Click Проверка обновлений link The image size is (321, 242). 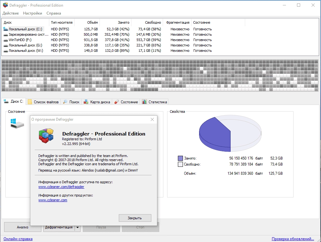[293, 239]
